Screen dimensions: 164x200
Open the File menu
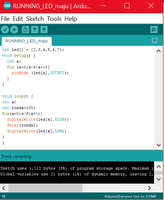(x=5, y=19)
